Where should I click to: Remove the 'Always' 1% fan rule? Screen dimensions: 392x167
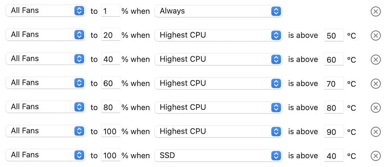[x=376, y=11]
